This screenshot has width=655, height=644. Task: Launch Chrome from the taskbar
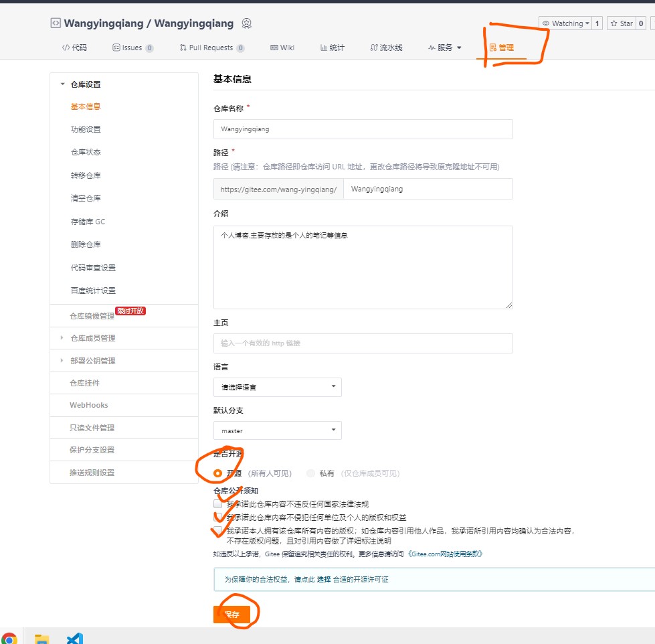(x=9, y=638)
